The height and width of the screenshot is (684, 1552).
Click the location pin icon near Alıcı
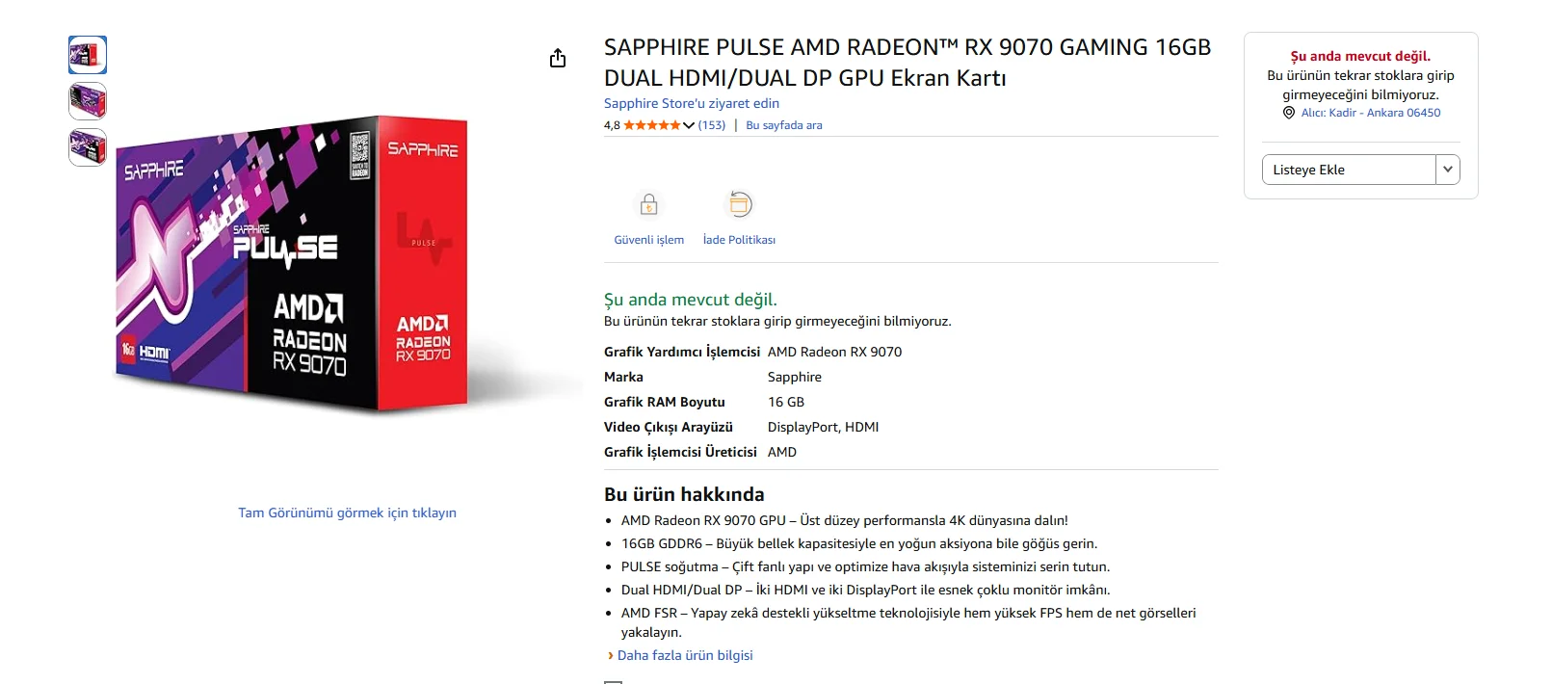1289,113
